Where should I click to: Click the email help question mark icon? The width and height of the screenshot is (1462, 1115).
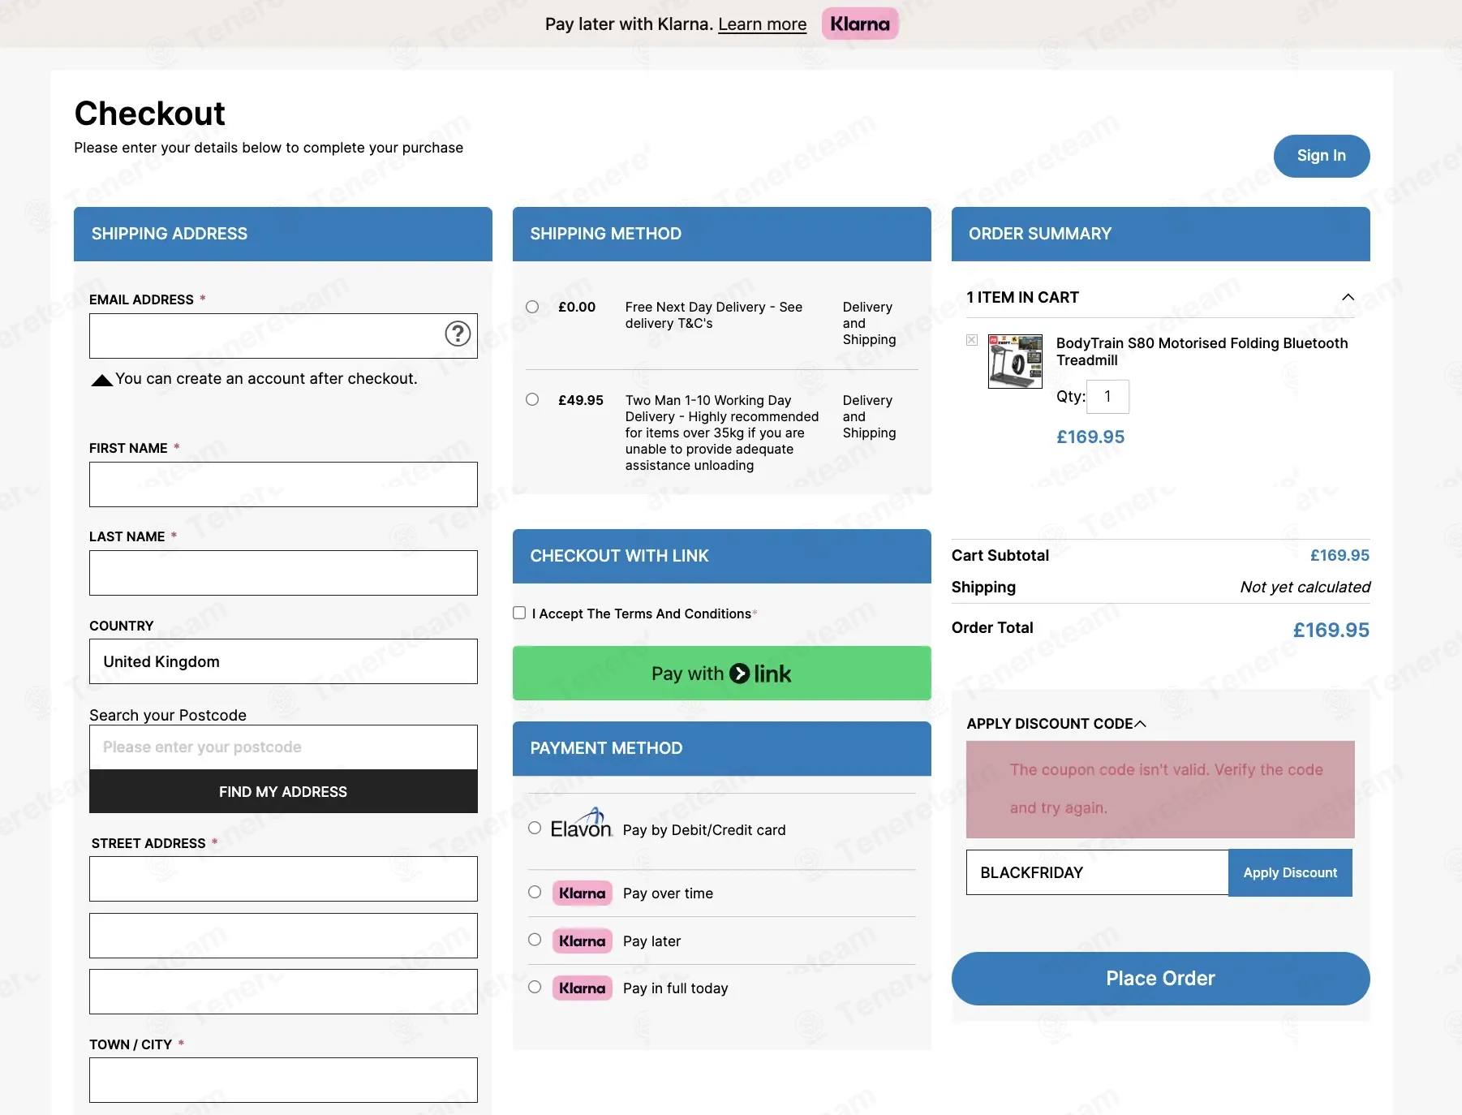tap(458, 334)
